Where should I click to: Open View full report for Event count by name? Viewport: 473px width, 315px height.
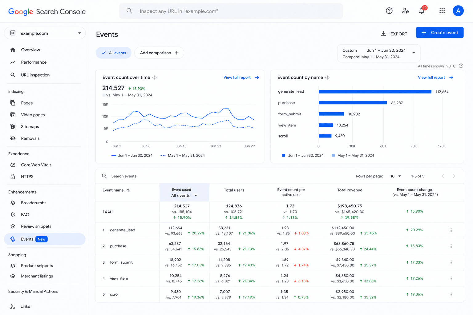pyautogui.click(x=435, y=78)
